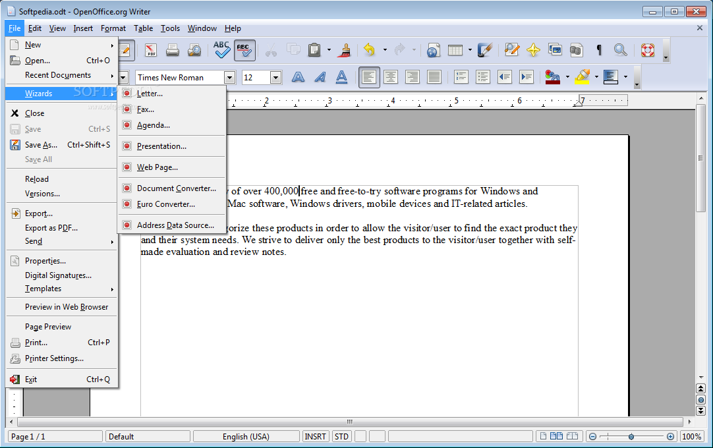Toggle Numbering list icon
This screenshot has height=448, width=713.
461,77
